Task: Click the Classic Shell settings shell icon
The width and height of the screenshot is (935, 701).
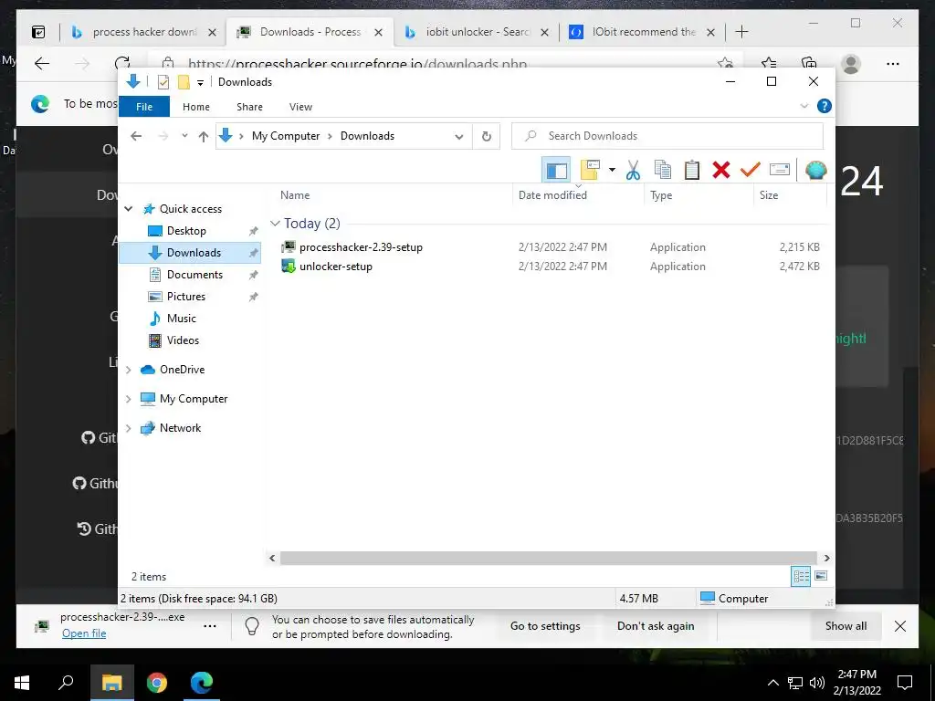Action: click(815, 170)
